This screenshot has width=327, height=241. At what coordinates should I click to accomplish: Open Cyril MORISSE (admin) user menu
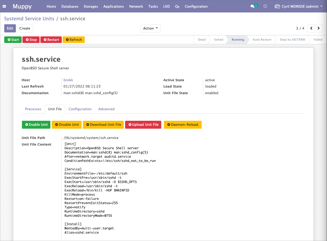tap(302, 6)
